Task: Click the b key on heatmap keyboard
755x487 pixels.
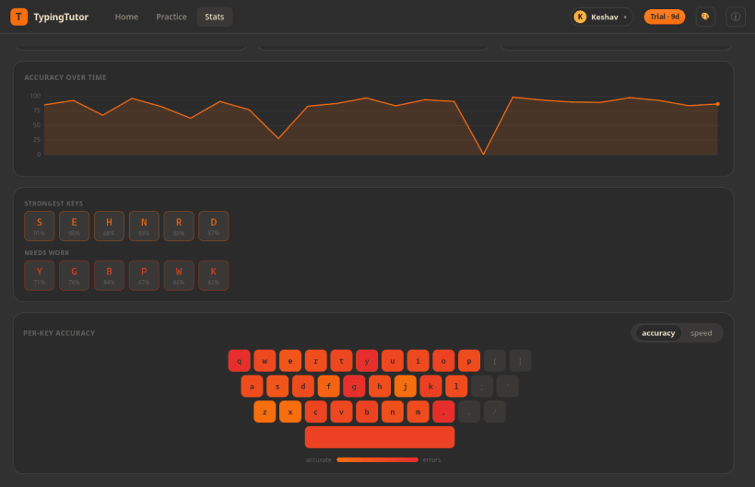Action: point(367,412)
